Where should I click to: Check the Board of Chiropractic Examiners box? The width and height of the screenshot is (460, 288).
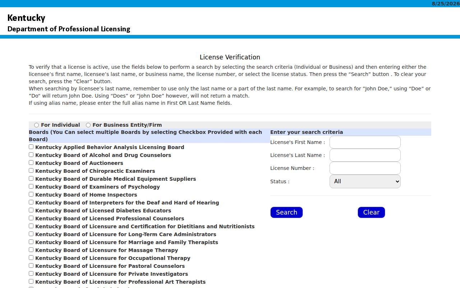[x=31, y=171]
